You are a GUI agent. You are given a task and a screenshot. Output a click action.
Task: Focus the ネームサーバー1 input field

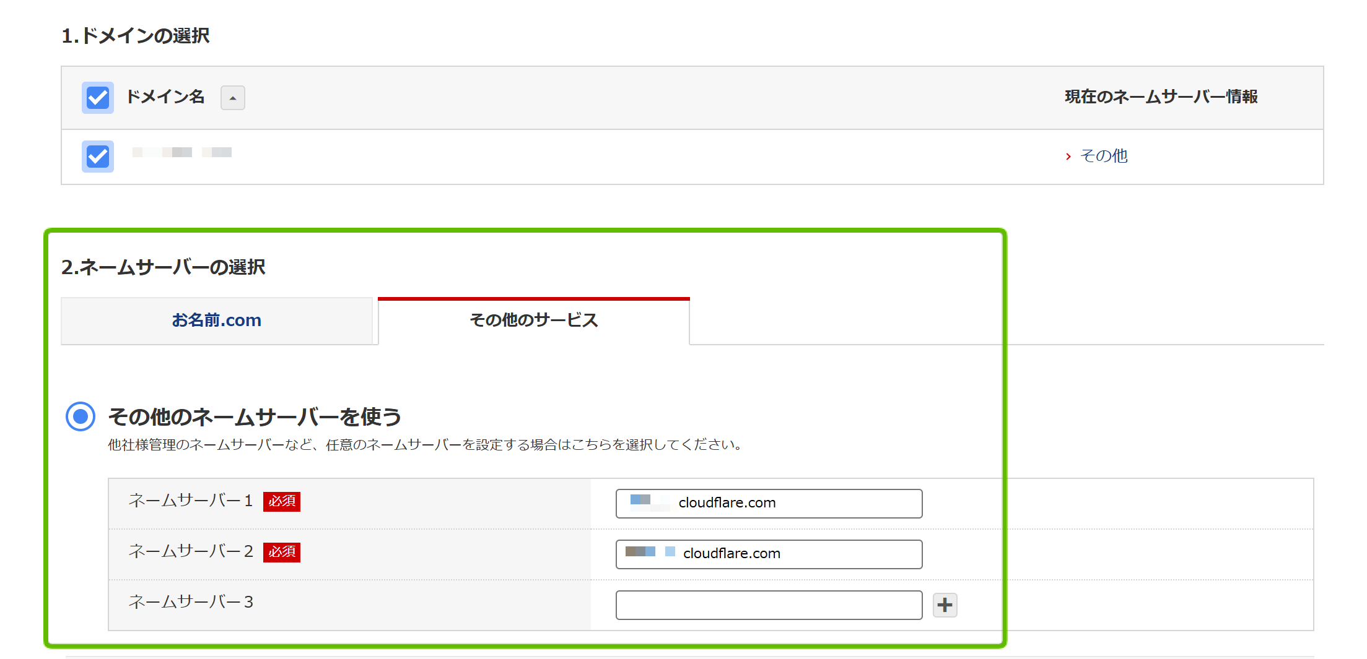click(768, 503)
